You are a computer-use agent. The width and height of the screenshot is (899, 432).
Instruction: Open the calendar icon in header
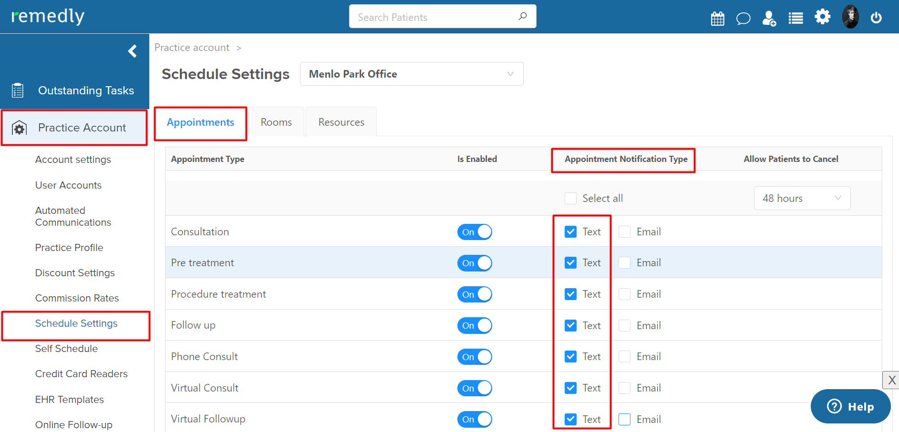coord(717,19)
